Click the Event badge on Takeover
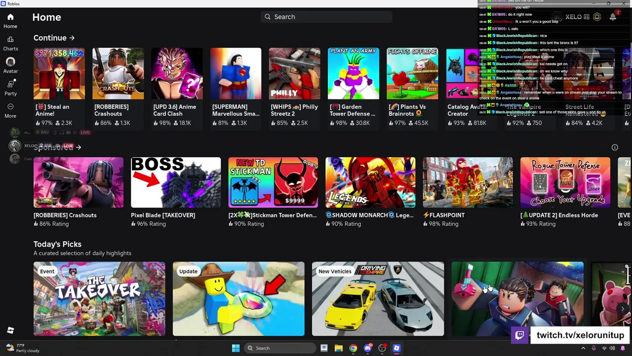632x356 pixels. point(47,271)
